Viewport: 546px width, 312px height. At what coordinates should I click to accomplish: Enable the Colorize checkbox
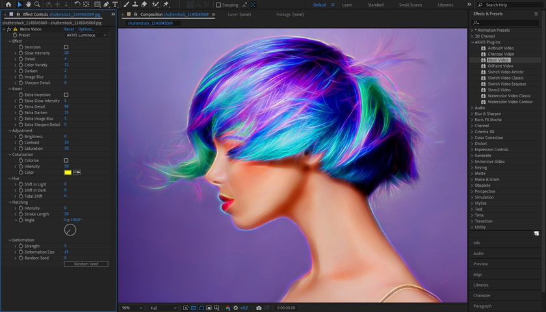[66, 160]
